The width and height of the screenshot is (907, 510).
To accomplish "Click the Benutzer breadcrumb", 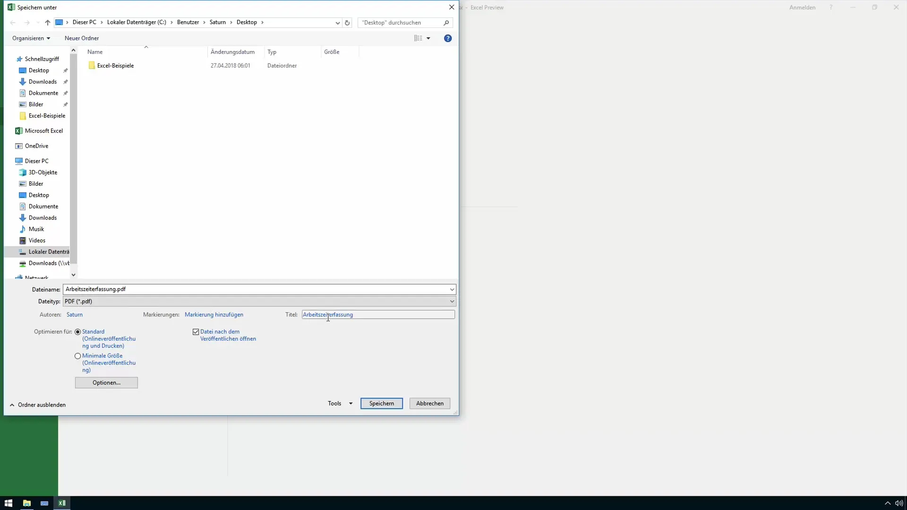I will point(188,22).
